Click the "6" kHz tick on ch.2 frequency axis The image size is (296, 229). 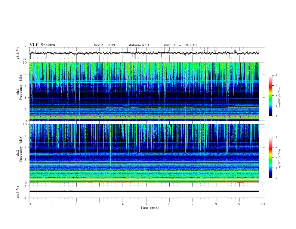[x=26, y=147]
